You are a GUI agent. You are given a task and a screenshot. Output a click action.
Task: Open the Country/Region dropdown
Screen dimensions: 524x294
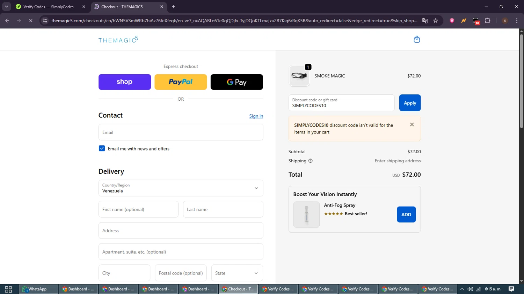(181, 188)
